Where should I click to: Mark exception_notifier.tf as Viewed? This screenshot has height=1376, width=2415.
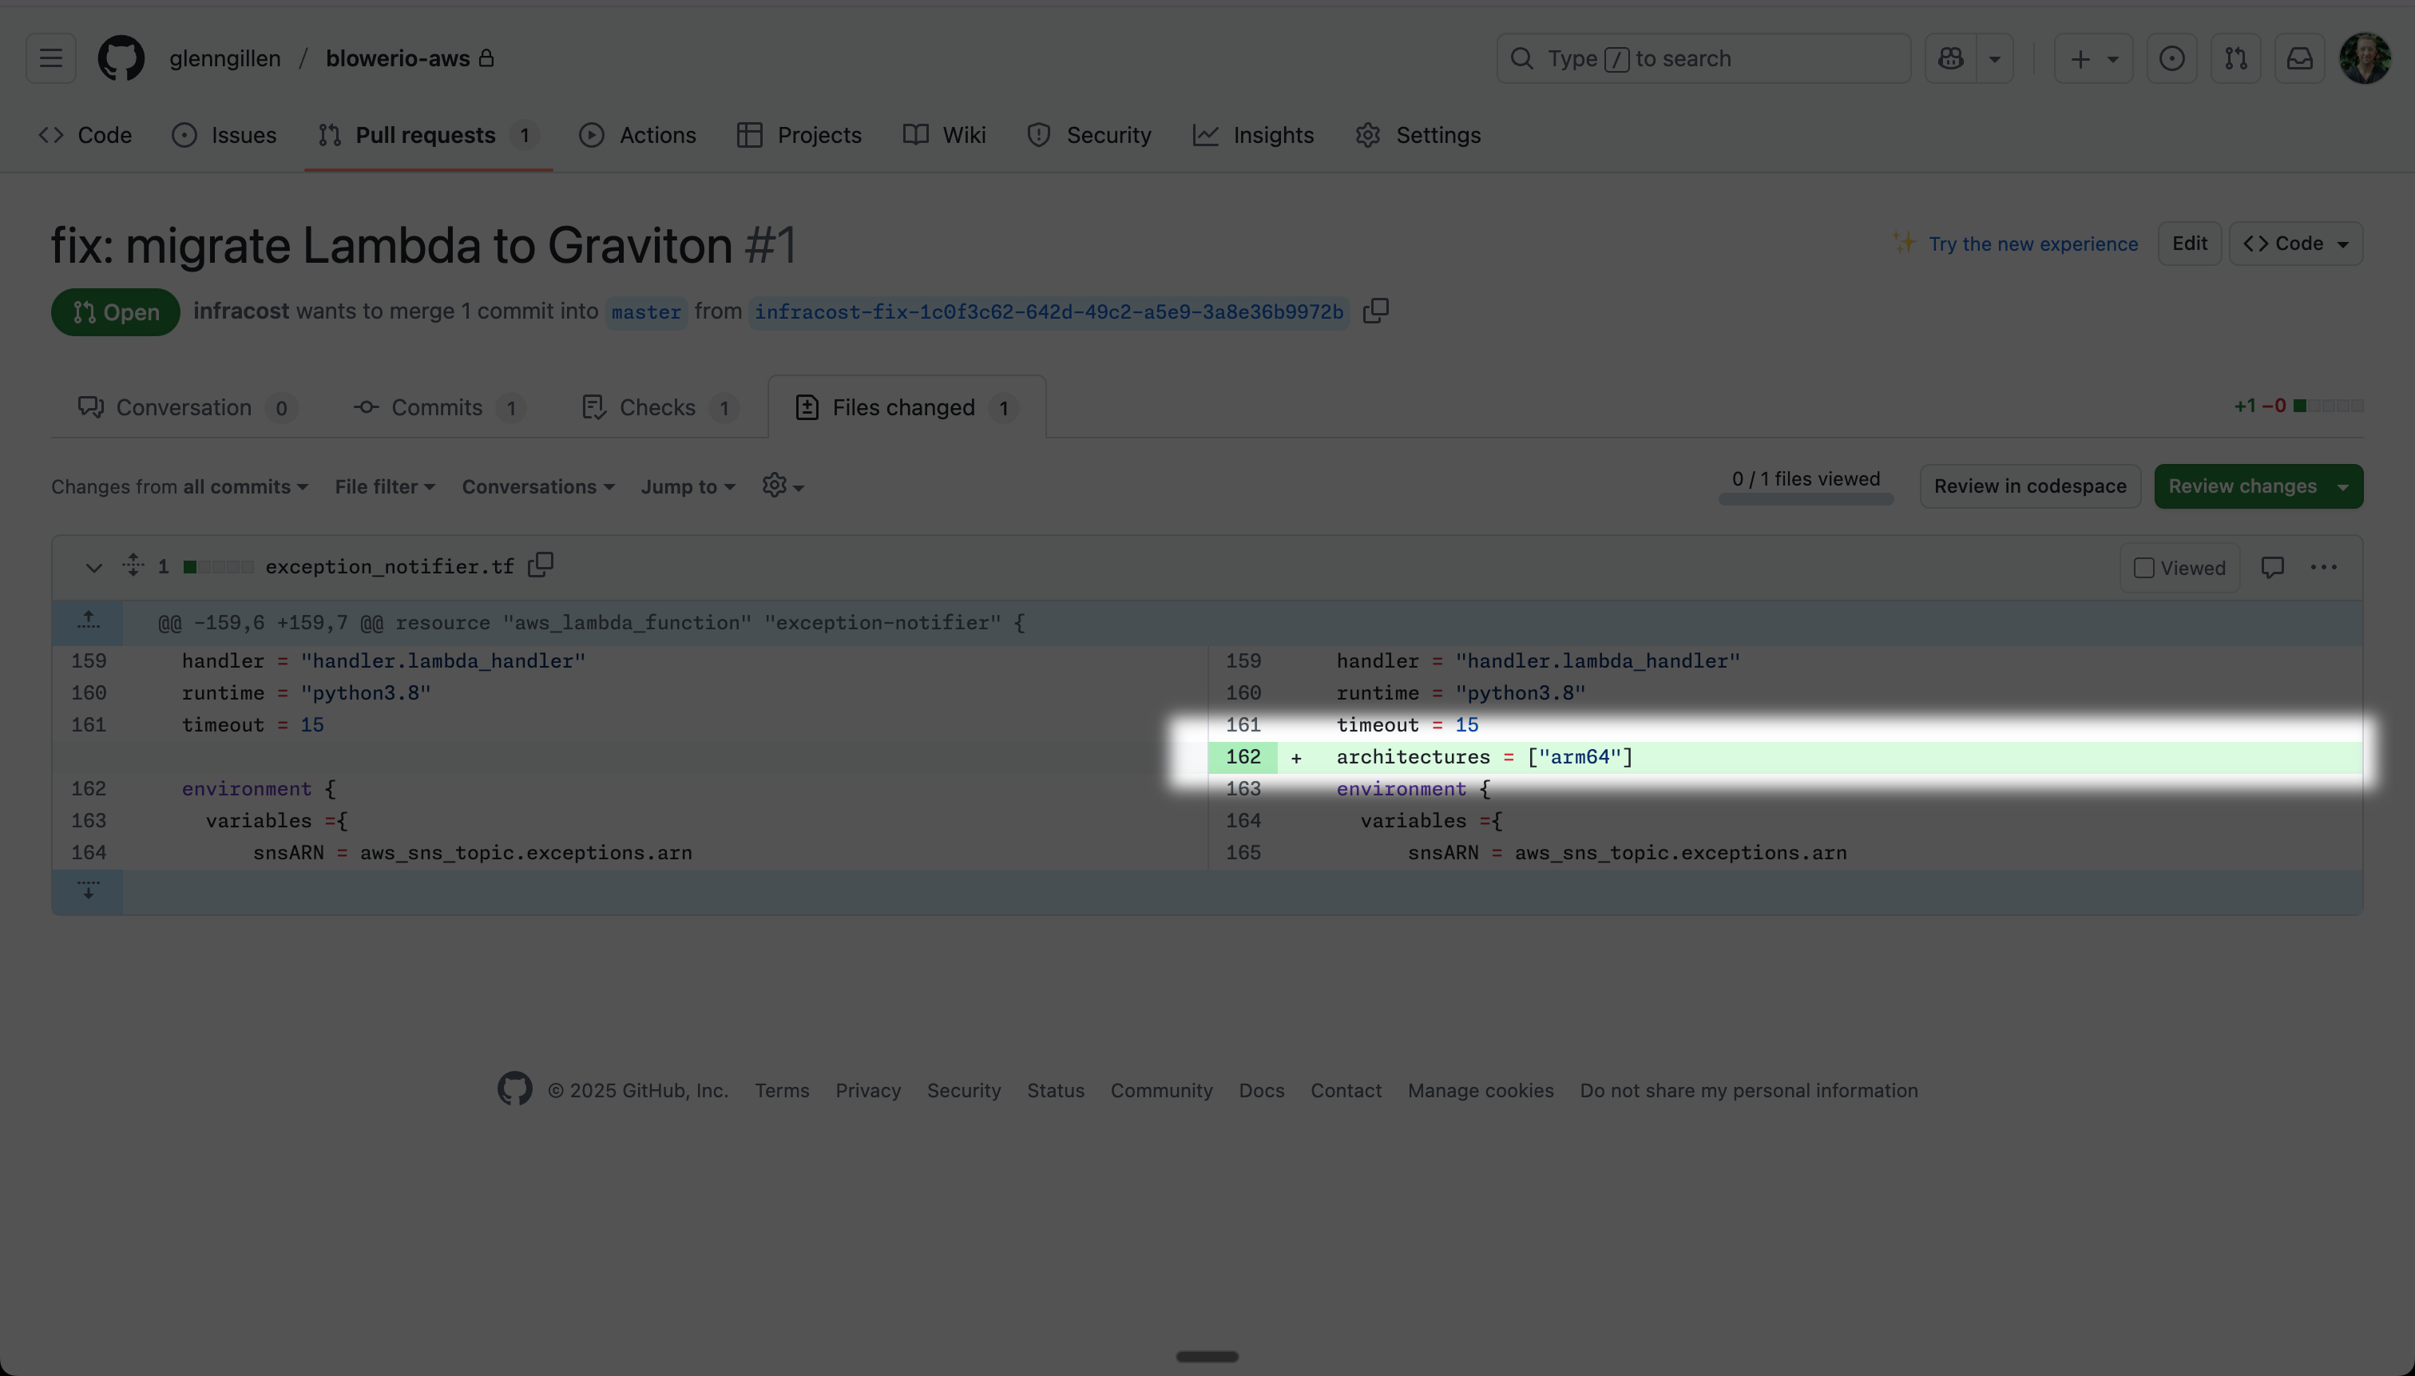pyautogui.click(x=2143, y=568)
